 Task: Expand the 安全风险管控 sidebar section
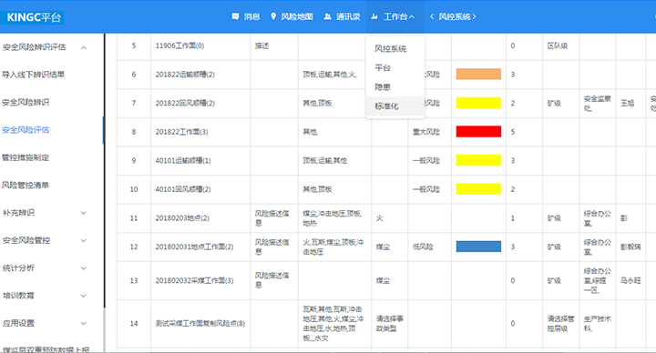(x=84, y=240)
